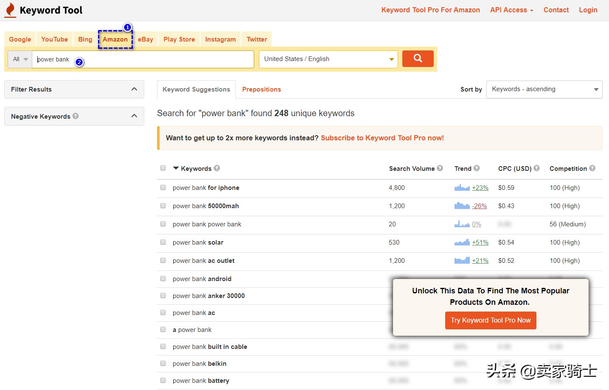Click help icon next to Negative Keywords
This screenshot has width=609, height=390.
[76, 116]
